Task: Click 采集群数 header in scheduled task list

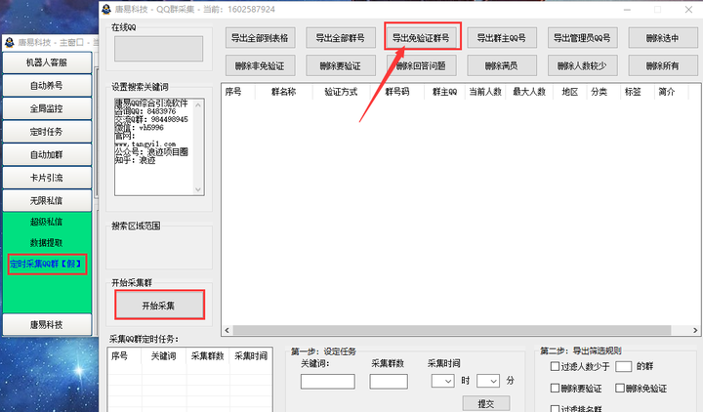Action: pyautogui.click(x=208, y=356)
